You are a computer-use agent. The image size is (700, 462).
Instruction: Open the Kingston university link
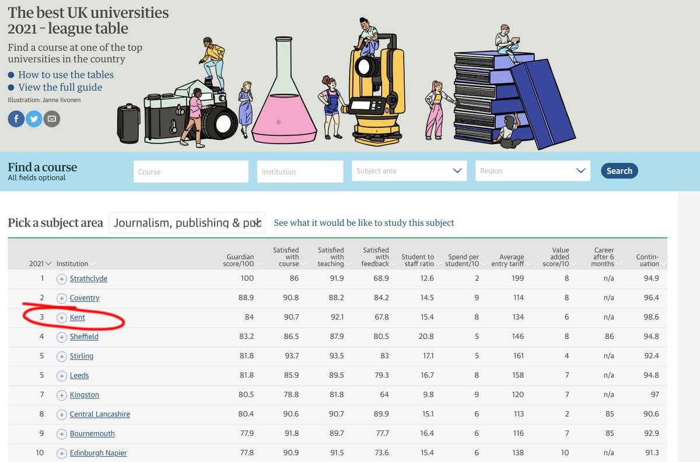click(x=85, y=395)
